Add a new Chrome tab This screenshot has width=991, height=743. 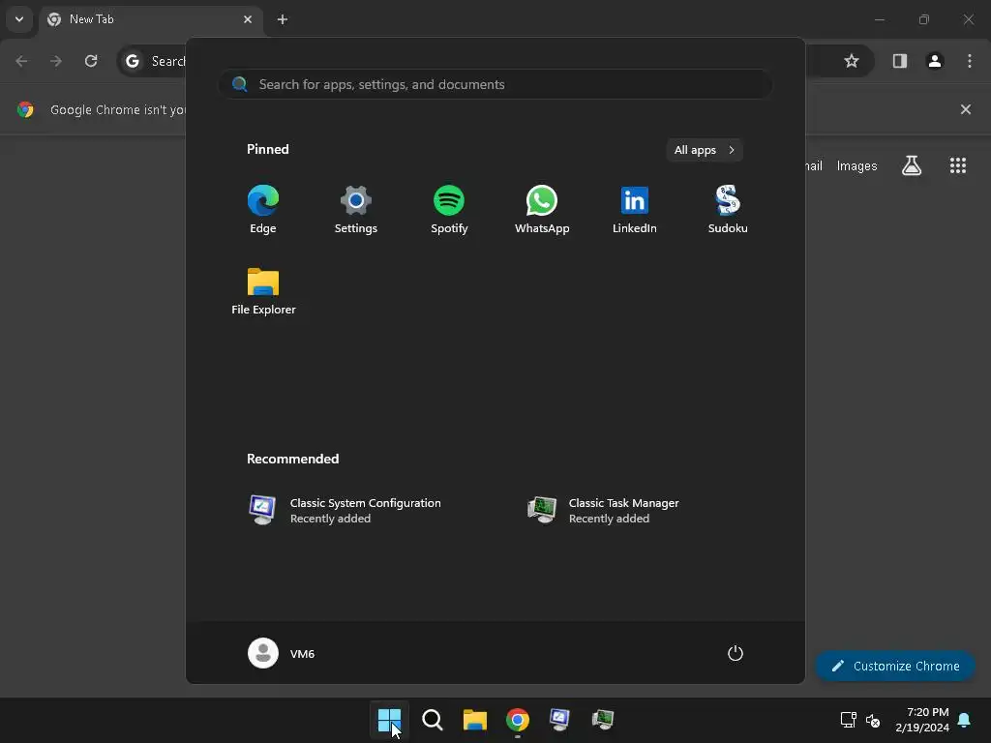coord(283,19)
